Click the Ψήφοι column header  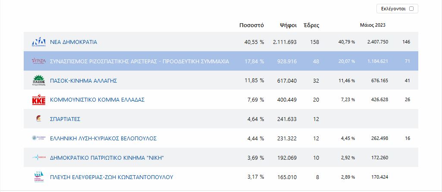[288, 25]
